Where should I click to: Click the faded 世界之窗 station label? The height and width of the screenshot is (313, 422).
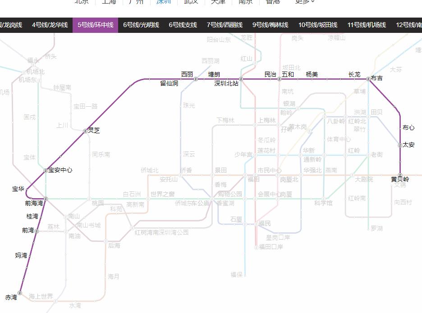[163, 194]
